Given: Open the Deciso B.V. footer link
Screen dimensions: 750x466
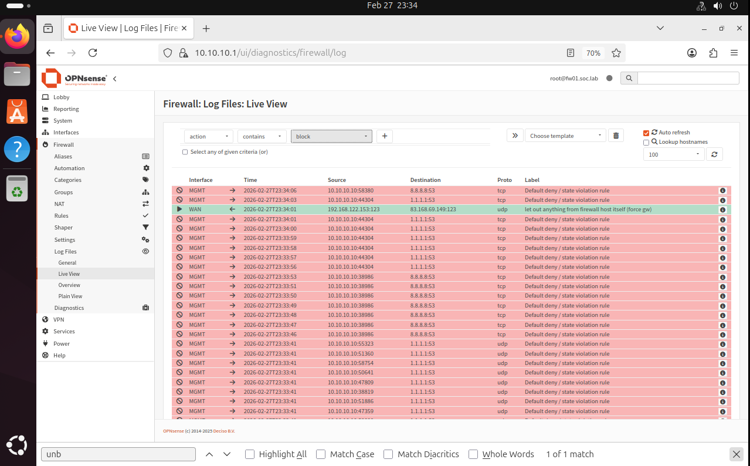Looking at the screenshot, I should pyautogui.click(x=224, y=431).
